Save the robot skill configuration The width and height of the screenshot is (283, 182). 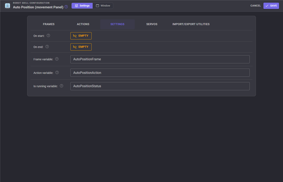point(271,6)
